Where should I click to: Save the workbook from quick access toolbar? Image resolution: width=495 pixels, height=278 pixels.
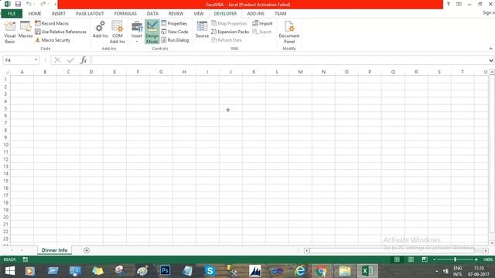pos(18,4)
